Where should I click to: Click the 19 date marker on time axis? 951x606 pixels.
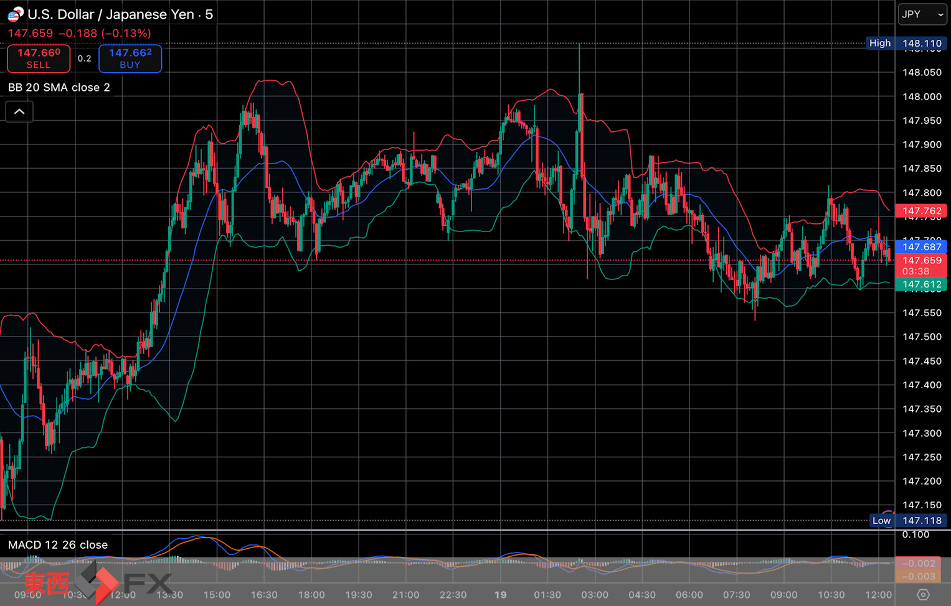(500, 595)
